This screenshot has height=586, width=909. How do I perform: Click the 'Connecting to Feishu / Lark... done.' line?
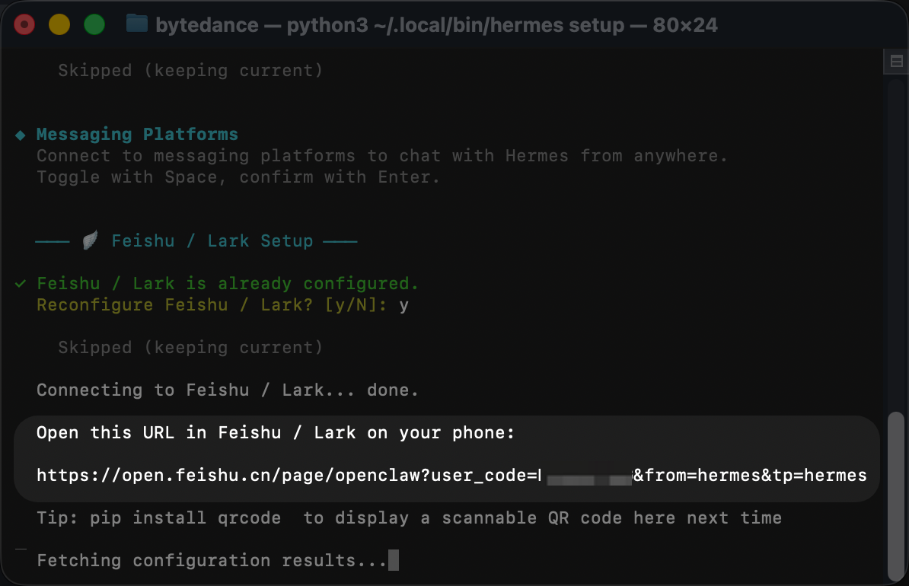coord(228,390)
